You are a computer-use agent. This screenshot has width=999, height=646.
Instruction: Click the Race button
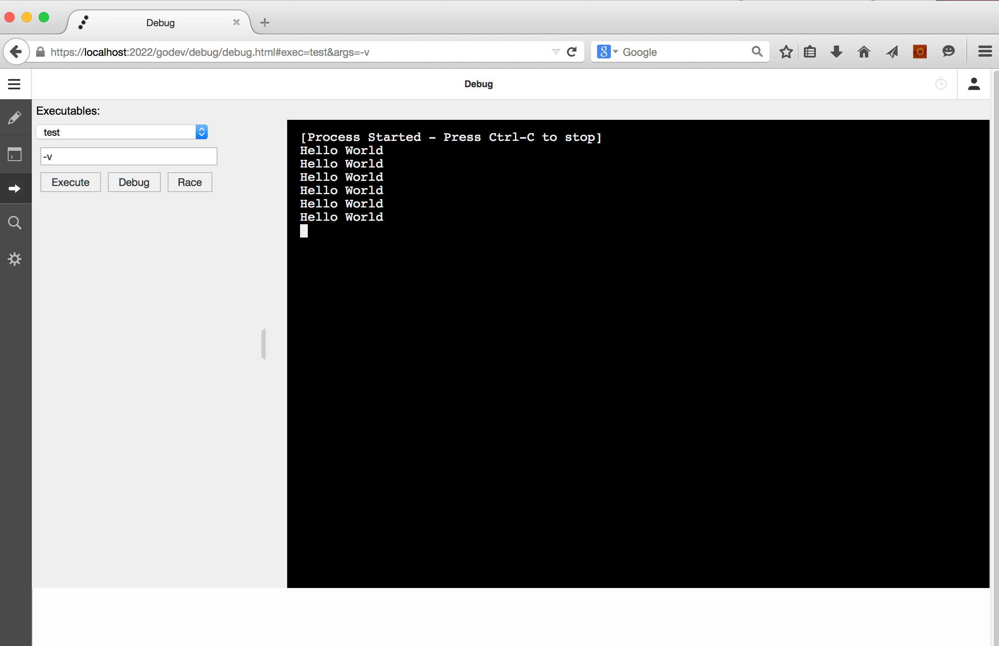(x=190, y=183)
